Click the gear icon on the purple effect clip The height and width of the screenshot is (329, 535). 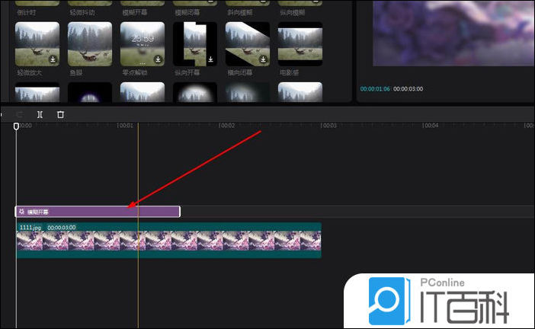click(x=22, y=212)
